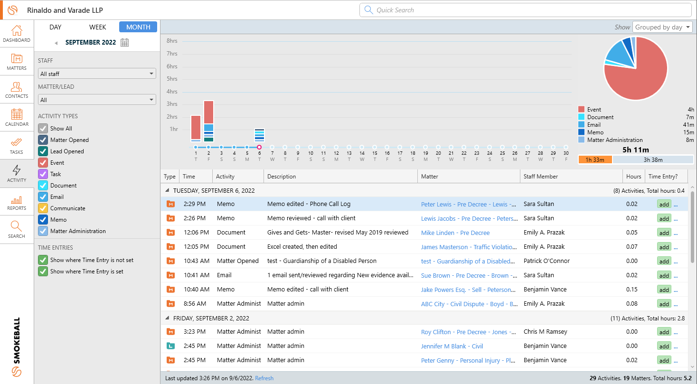
Task: Add time entry for 2:26 PM Memo
Action: point(664,218)
